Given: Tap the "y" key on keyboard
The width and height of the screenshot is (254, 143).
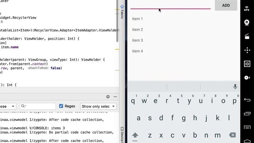Looking at the screenshot, I should pyautogui.click(x=189, y=101).
